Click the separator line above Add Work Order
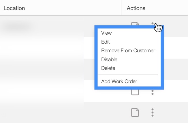 [x=129, y=75]
